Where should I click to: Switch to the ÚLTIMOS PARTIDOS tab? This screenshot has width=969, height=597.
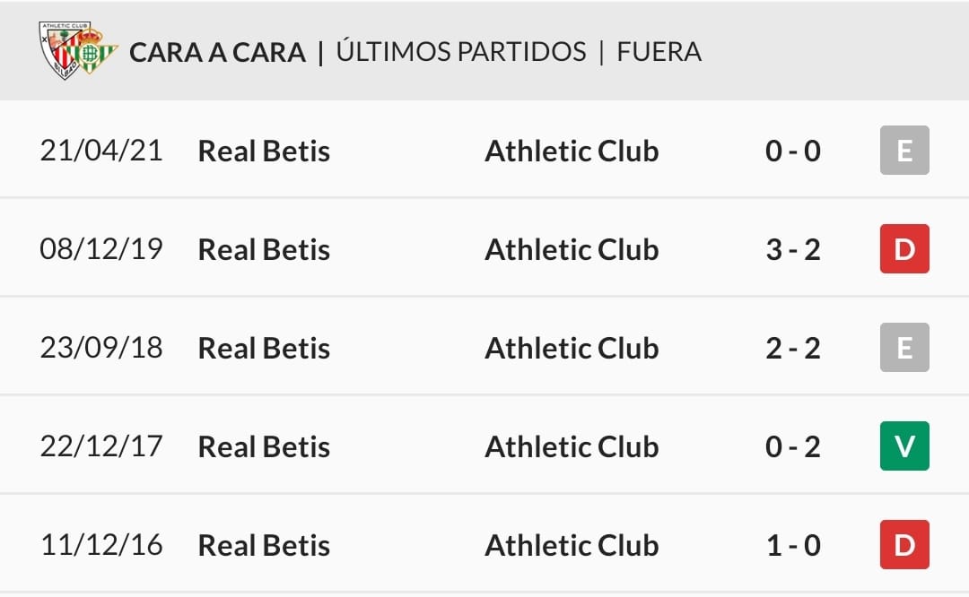click(x=461, y=51)
